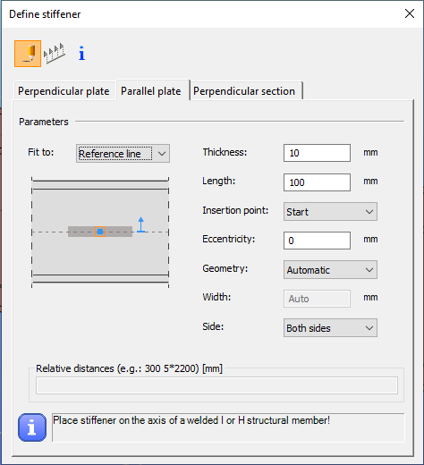Image resolution: width=424 pixels, height=465 pixels.
Task: Click the Thickness input field
Action: (x=317, y=153)
